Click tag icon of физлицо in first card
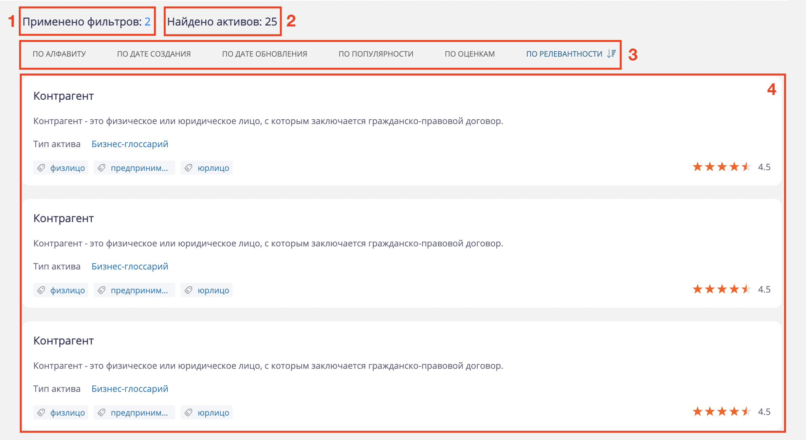The height and width of the screenshot is (440, 806). (41, 168)
